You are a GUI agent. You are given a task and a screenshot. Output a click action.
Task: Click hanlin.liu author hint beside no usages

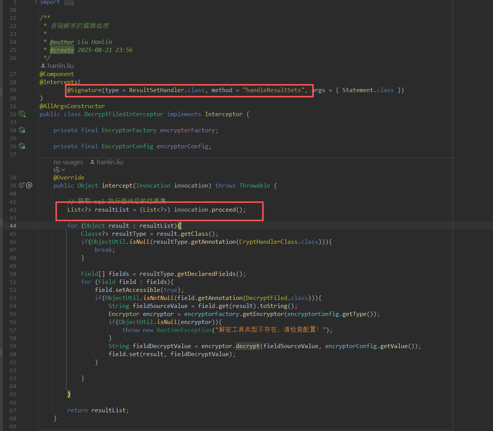[x=107, y=162]
